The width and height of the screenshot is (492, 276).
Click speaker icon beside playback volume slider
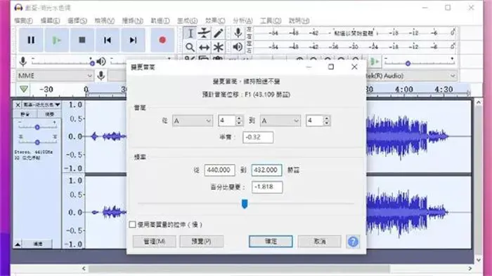(101, 62)
